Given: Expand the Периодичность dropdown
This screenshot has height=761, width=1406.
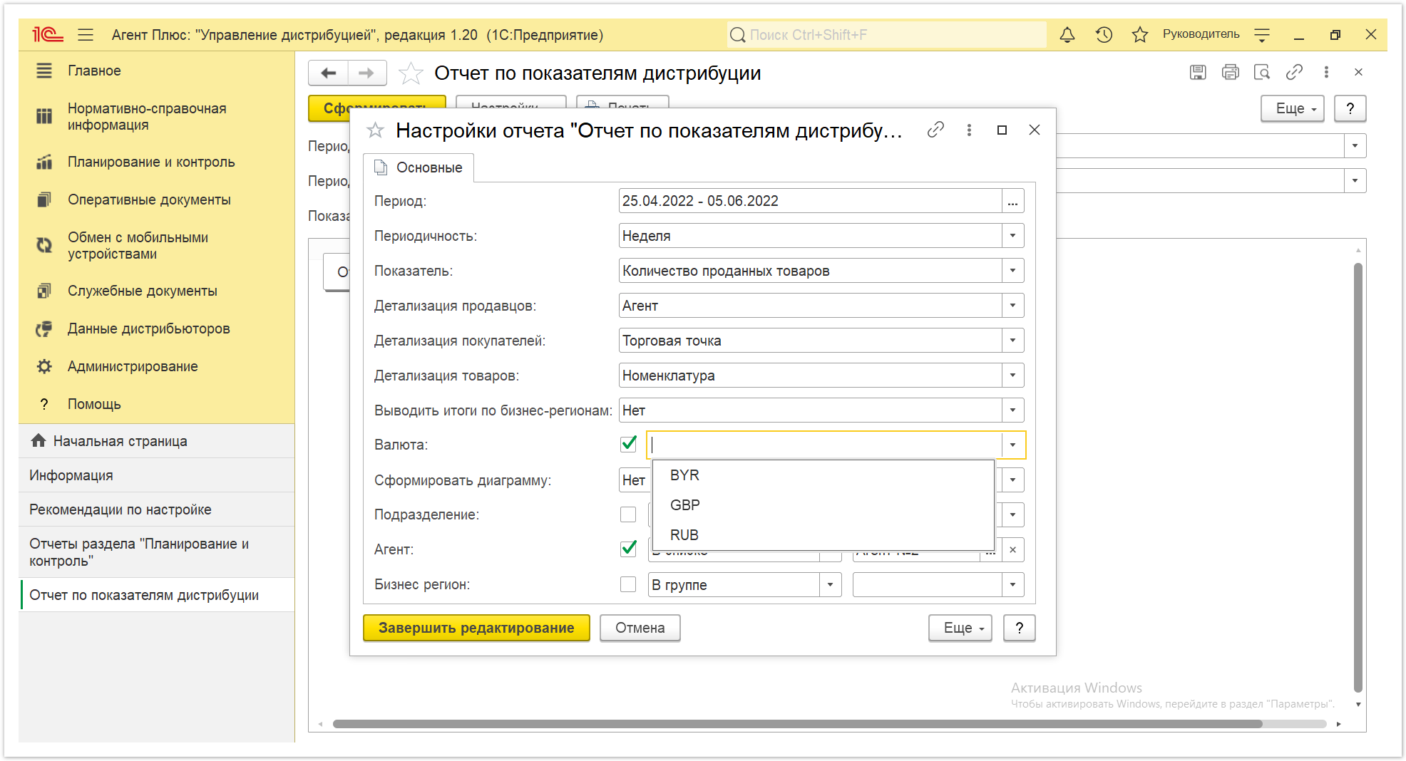Looking at the screenshot, I should [1012, 236].
